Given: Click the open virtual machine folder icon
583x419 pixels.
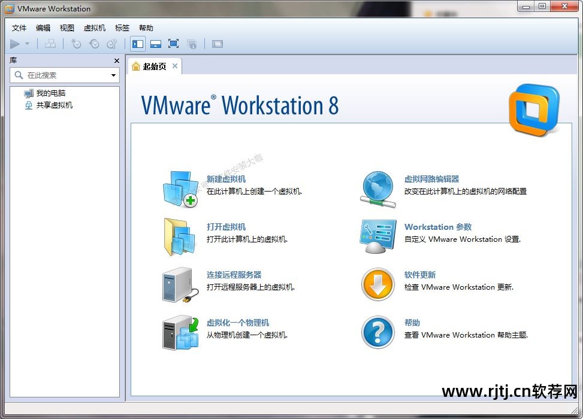Looking at the screenshot, I should [180, 237].
